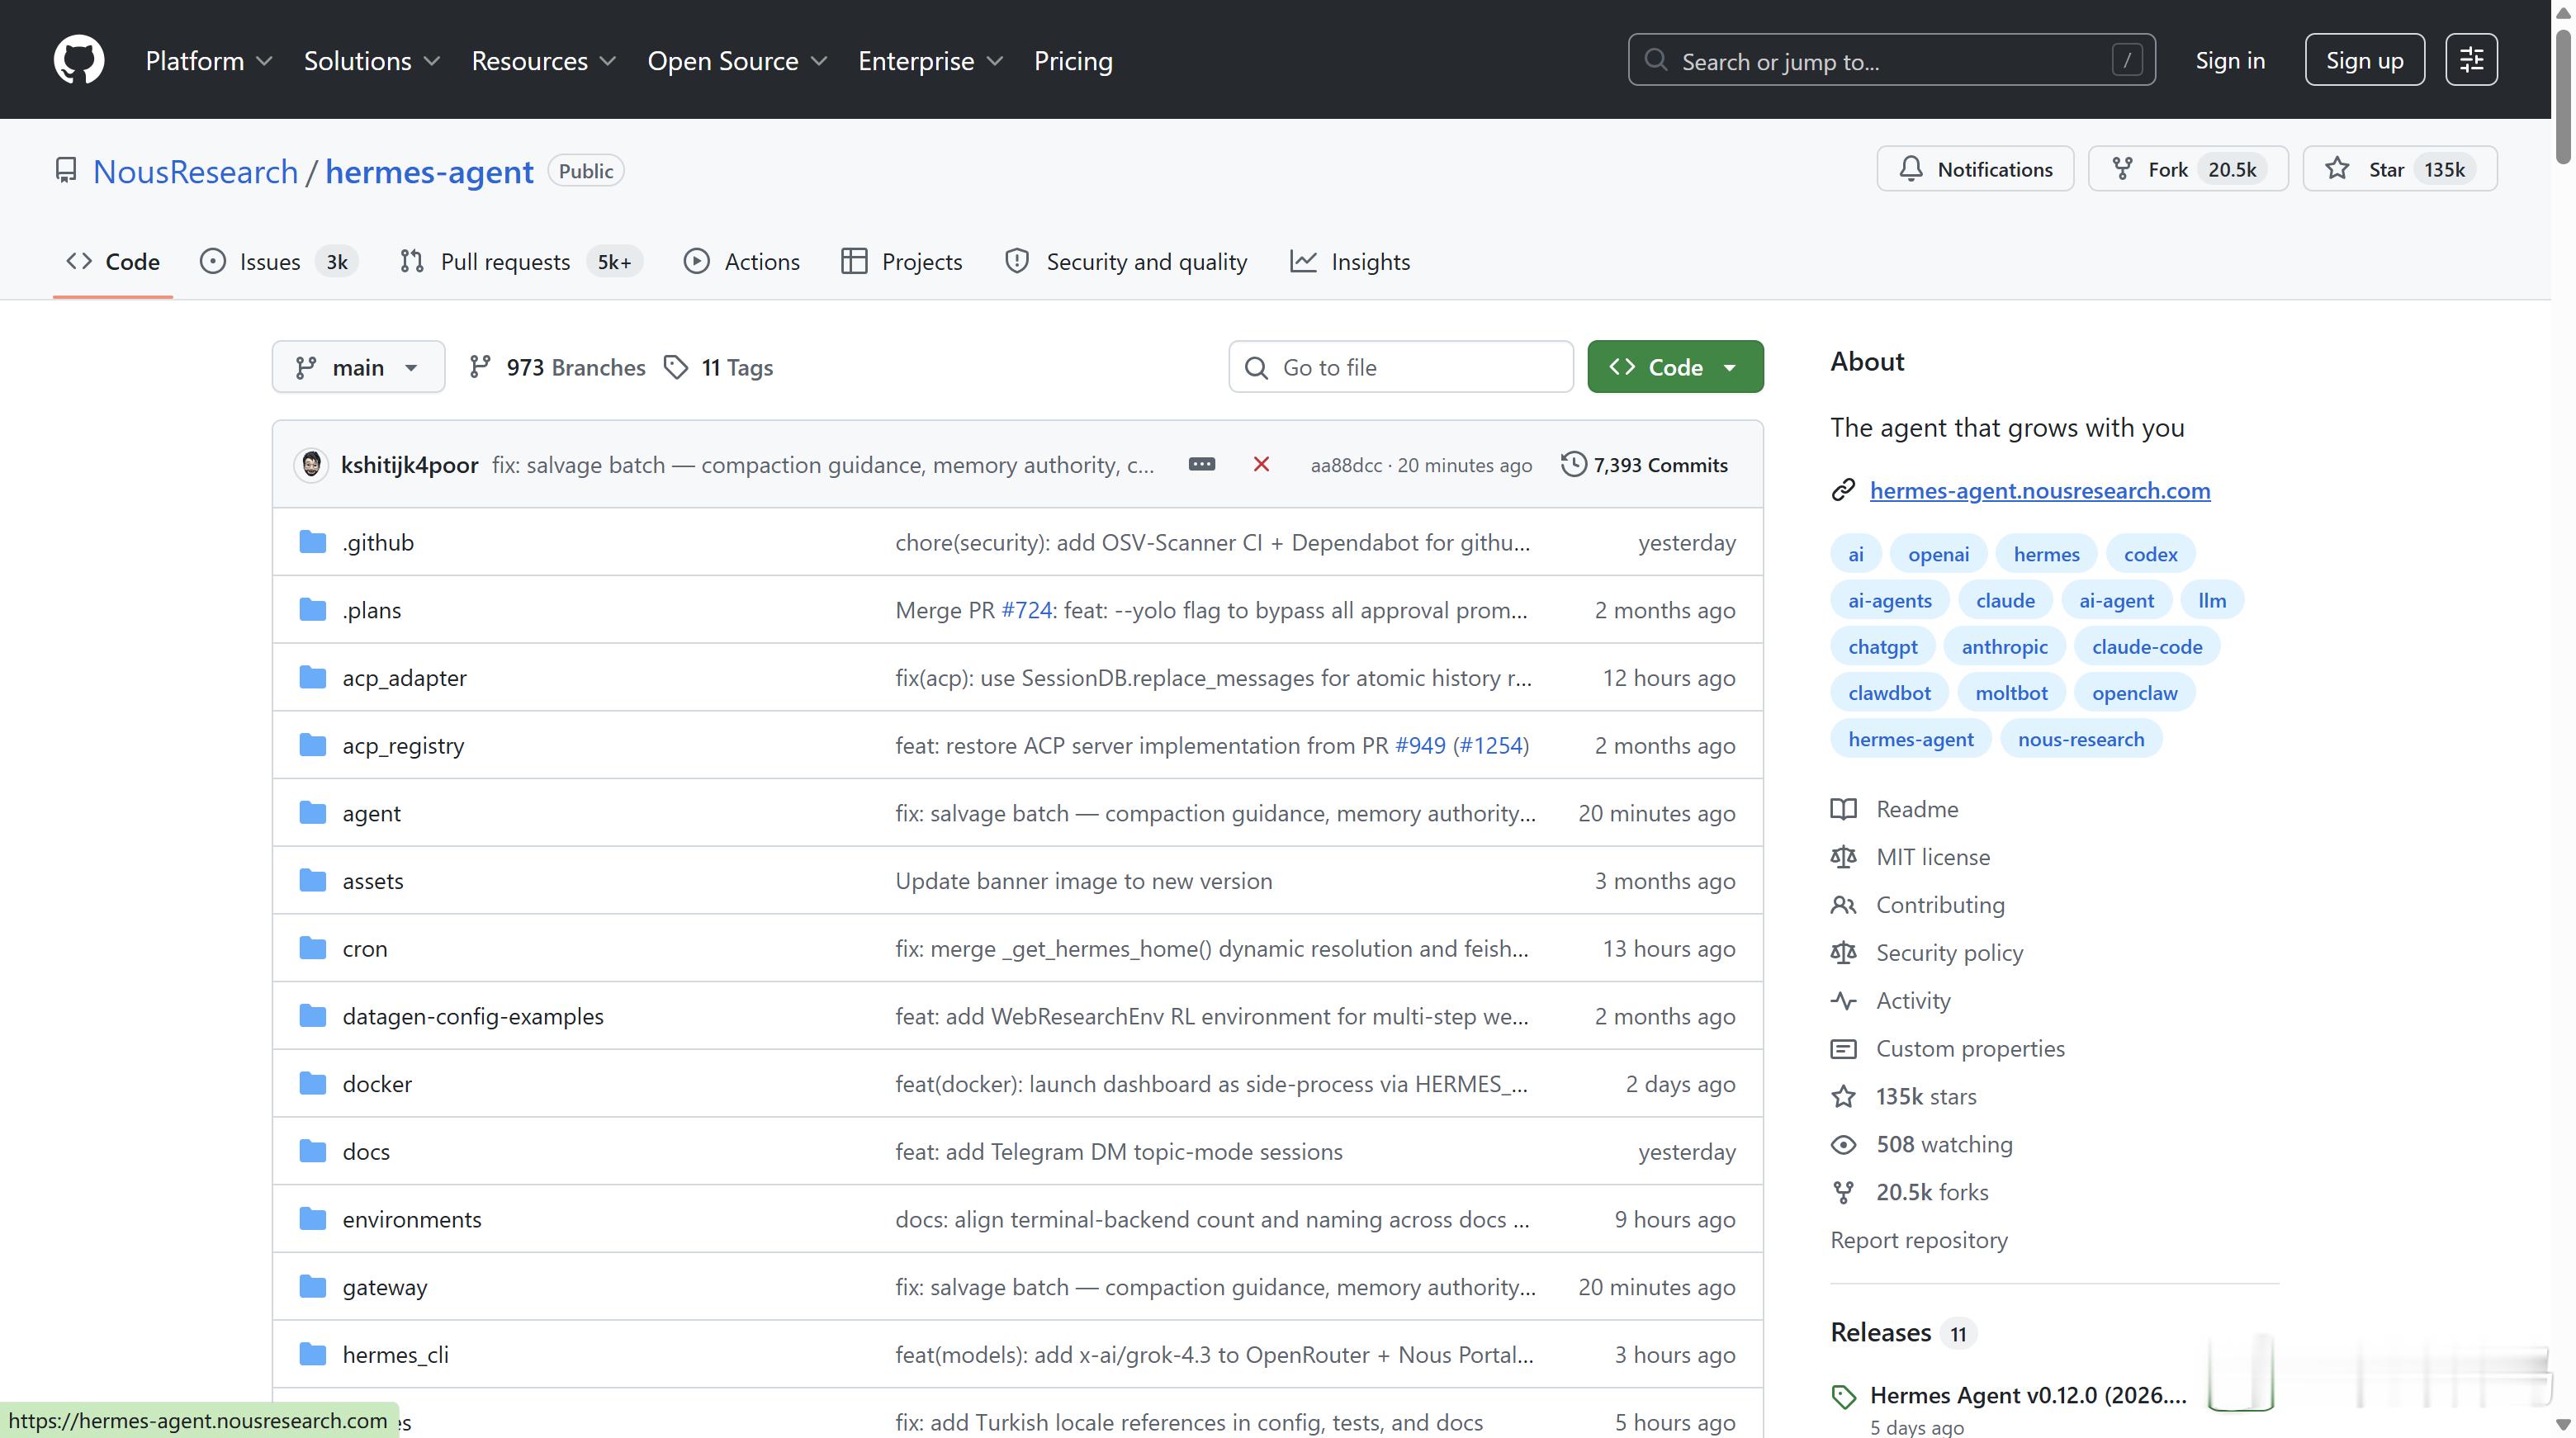
Task: Click the Notifications bell icon
Action: 1911,169
